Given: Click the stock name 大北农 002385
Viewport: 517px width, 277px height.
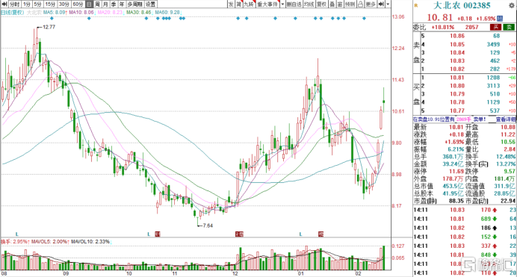Looking at the screenshot, I should (462, 5).
